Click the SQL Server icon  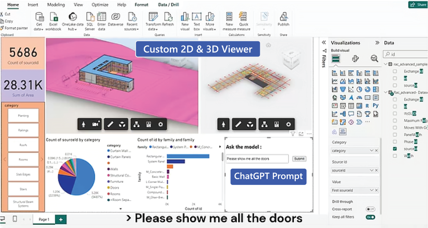point(90,17)
